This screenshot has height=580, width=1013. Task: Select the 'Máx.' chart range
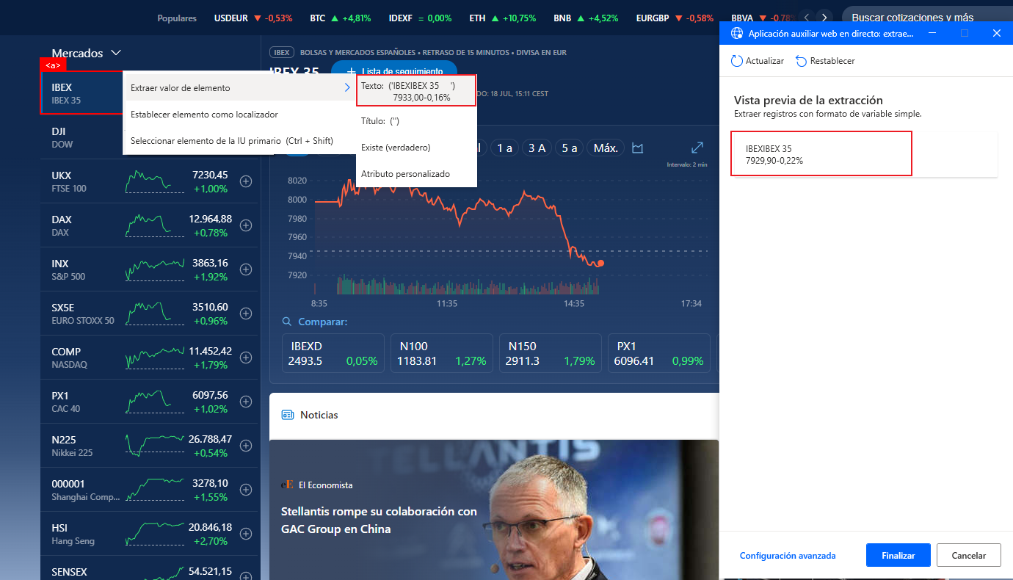(606, 148)
